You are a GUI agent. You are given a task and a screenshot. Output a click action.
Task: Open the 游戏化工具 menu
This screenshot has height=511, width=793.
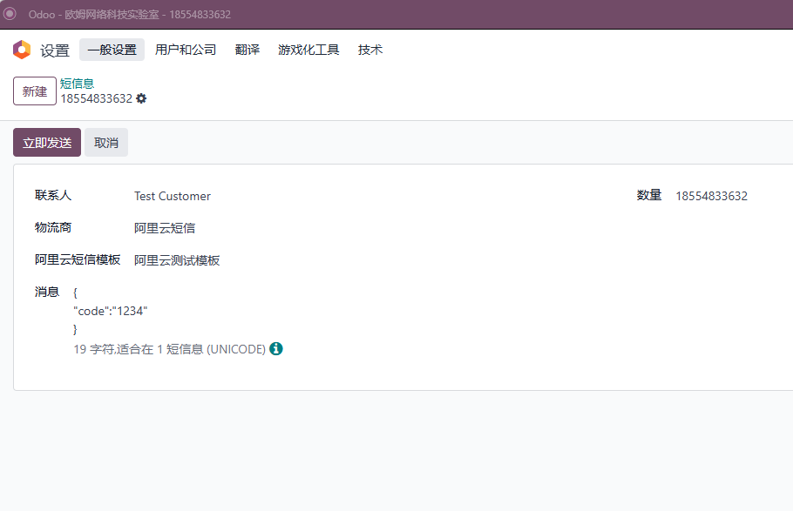308,50
